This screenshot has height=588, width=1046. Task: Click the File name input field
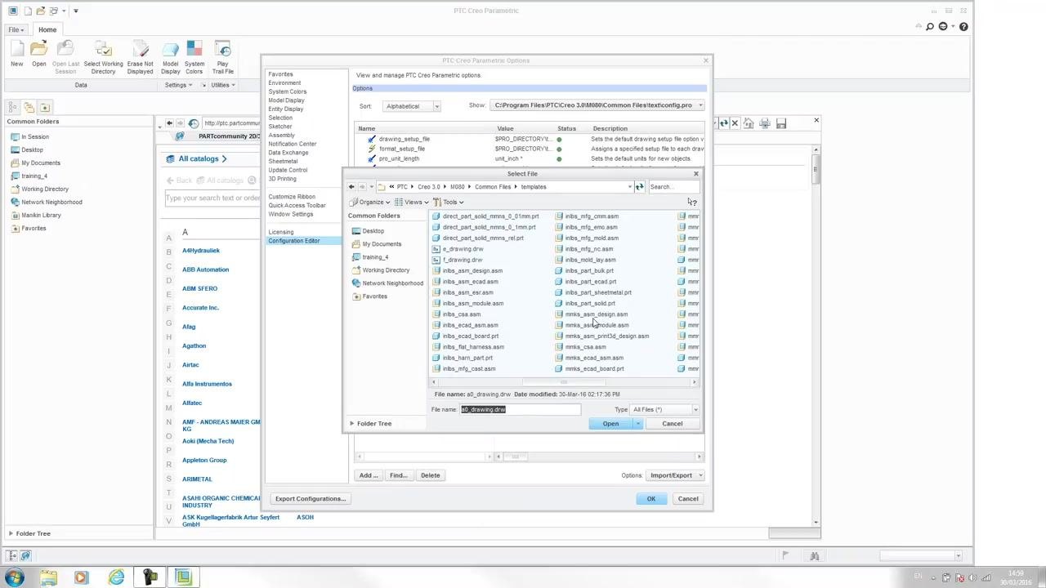pyautogui.click(x=521, y=409)
